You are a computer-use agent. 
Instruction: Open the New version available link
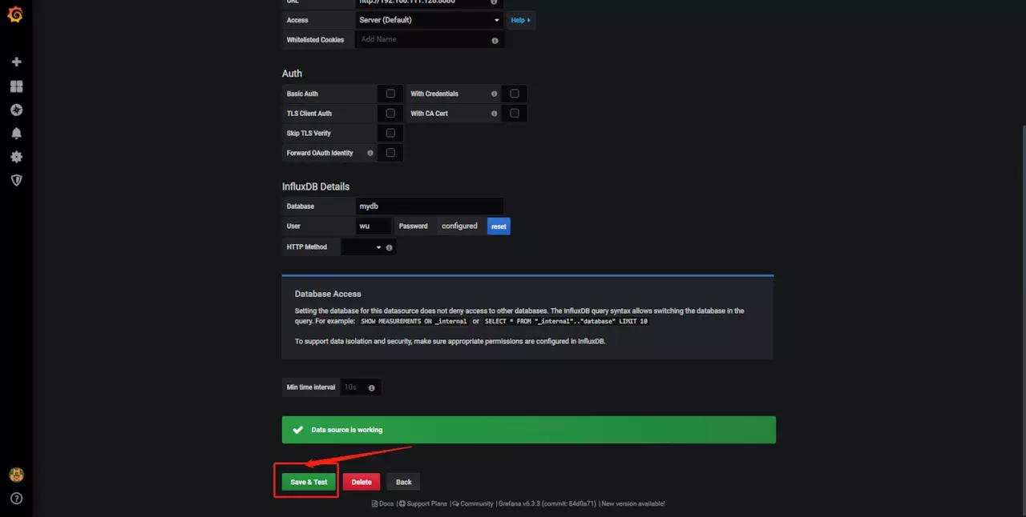tap(633, 503)
